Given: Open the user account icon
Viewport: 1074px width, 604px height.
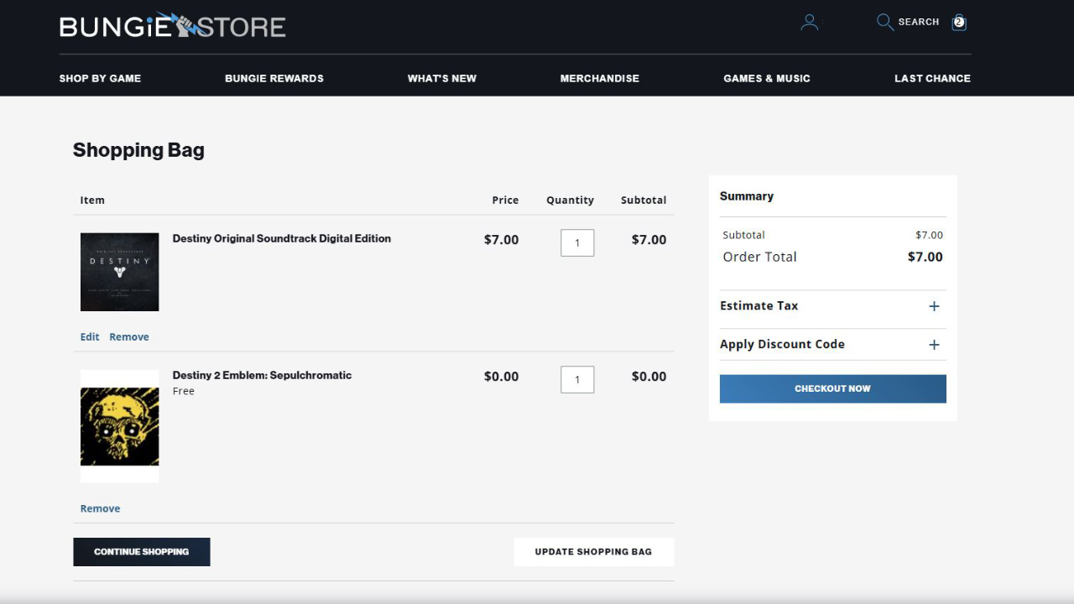Looking at the screenshot, I should point(809,23).
